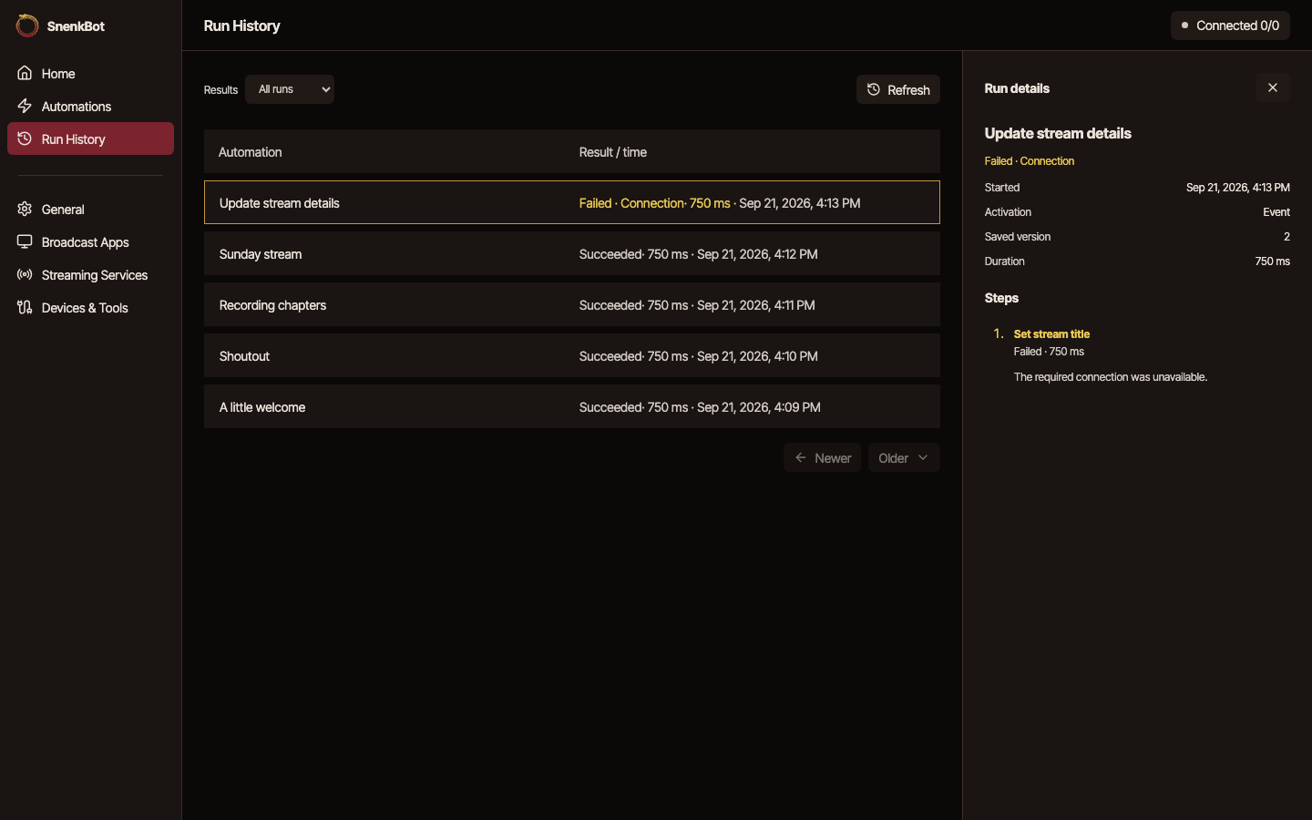Select the Shoutout run row
This screenshot has height=820, width=1312.
point(572,355)
